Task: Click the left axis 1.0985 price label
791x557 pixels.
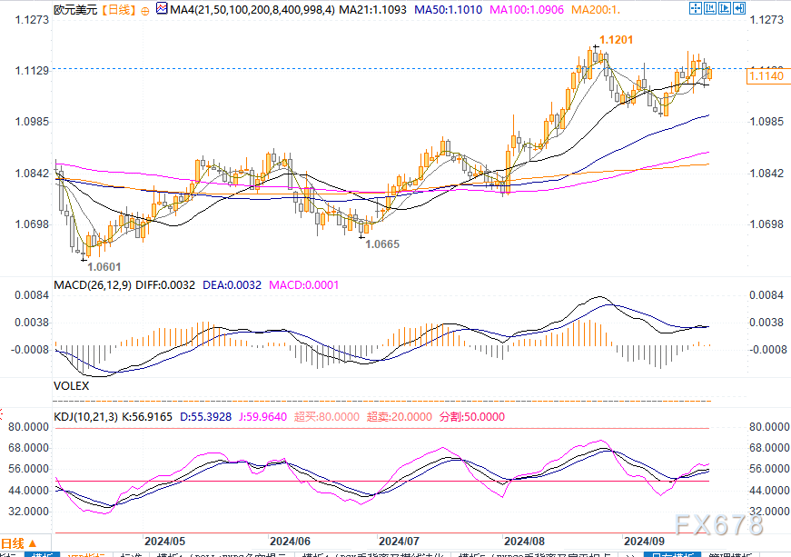Action: tap(32, 122)
